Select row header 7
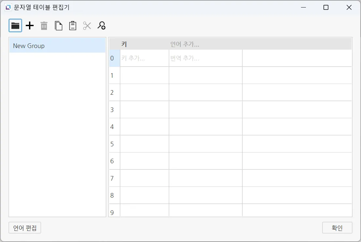 tap(114, 178)
